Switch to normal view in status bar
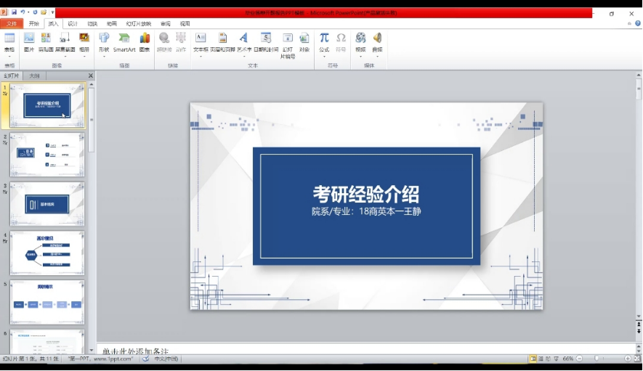 [x=533, y=359]
